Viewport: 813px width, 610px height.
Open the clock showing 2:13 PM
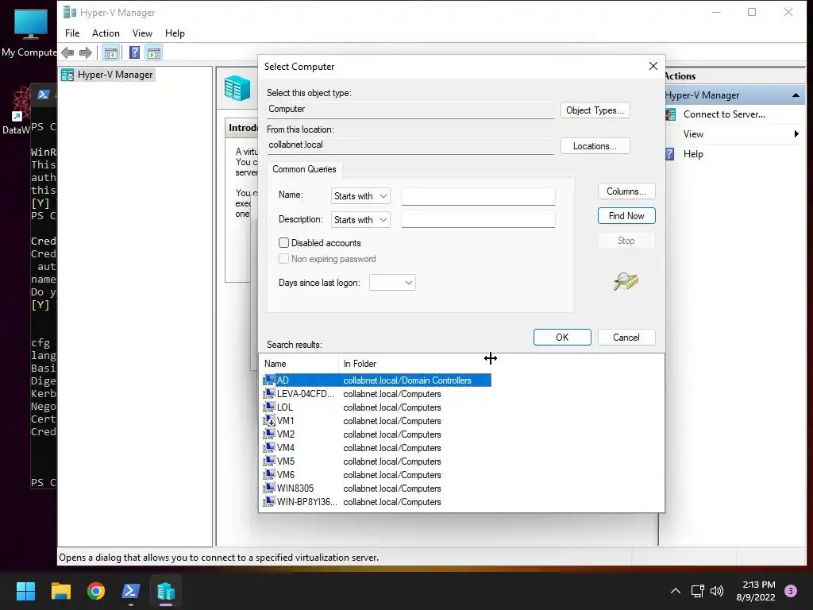coord(756,591)
